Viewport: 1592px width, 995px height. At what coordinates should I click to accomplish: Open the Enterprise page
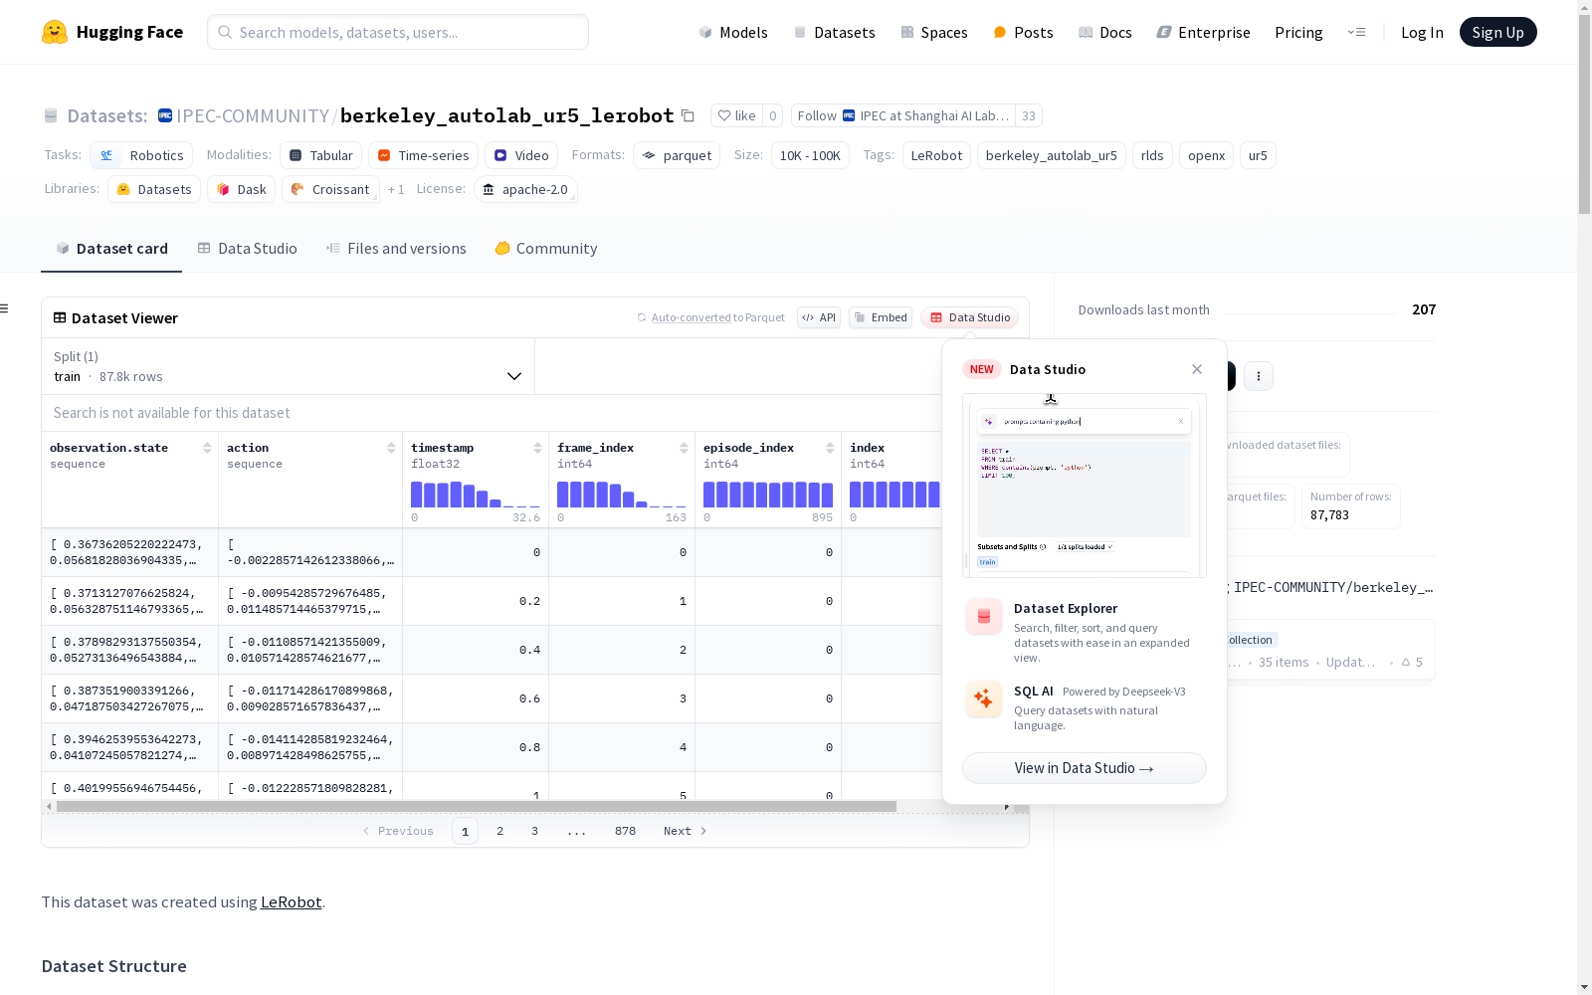pos(1203,32)
